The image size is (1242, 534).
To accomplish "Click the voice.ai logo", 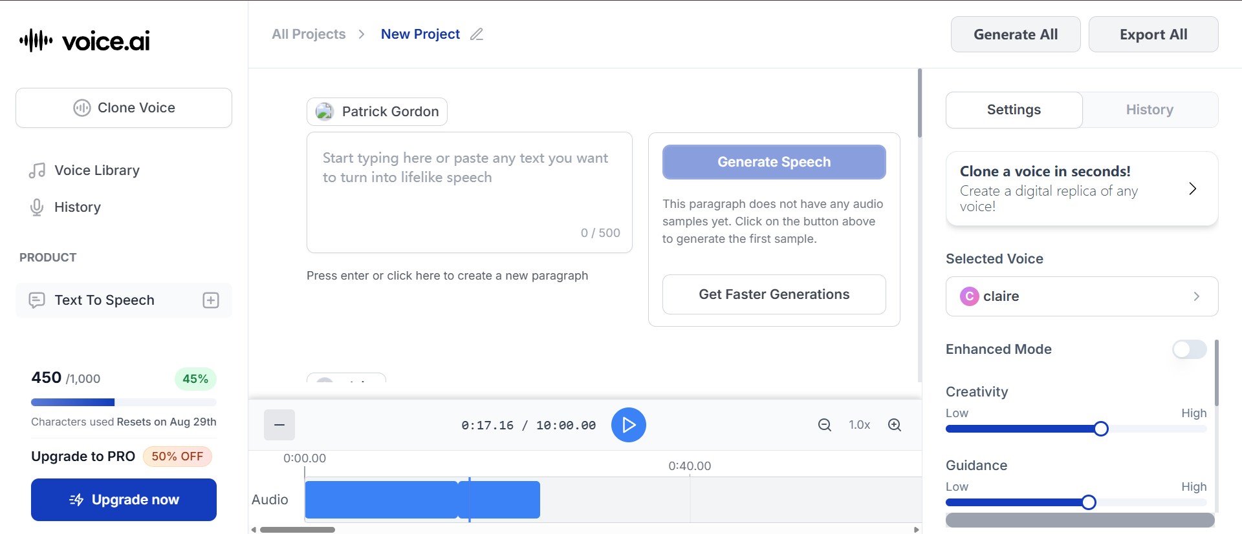I will [85, 41].
